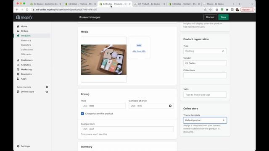Toggle the browser side panel icon
The image size is (269, 151).
click(232, 10)
